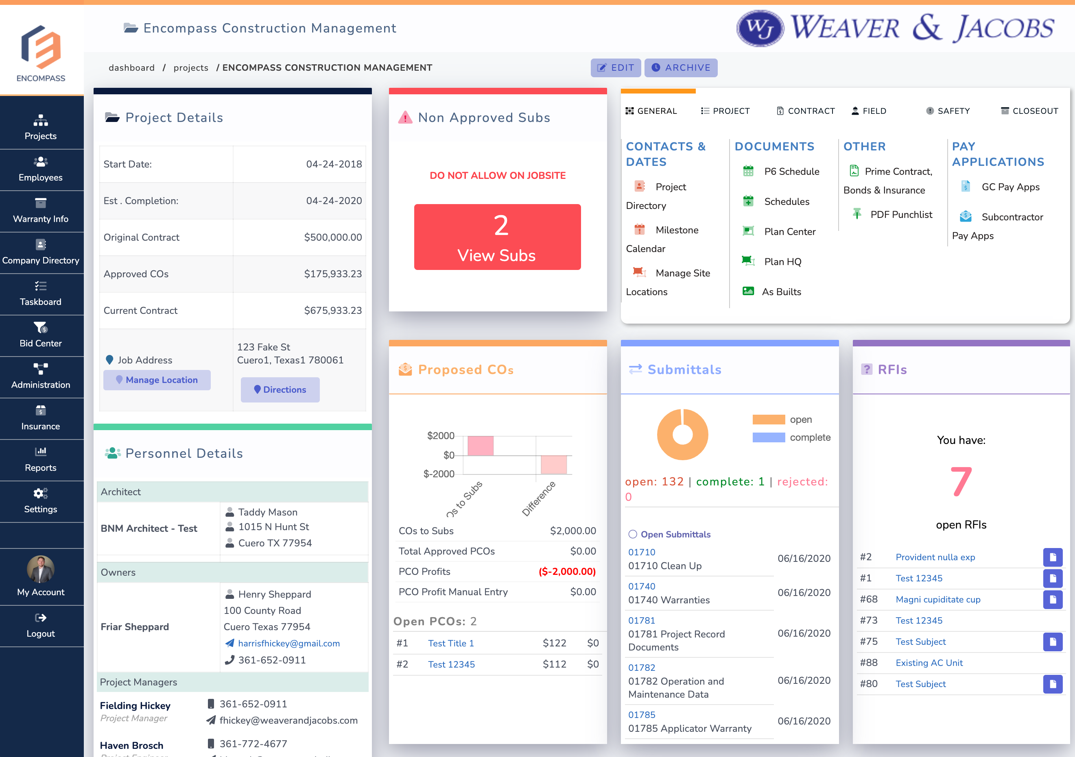
Task: Switch to the CONTRACT tab
Action: (805, 111)
